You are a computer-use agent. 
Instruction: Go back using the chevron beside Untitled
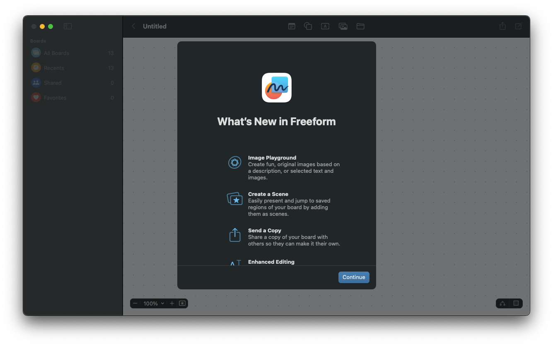(x=133, y=26)
